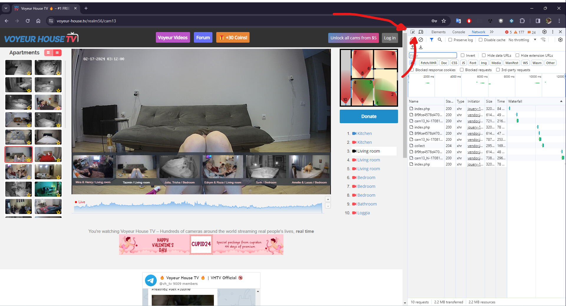Screen dimensions: 566x306
Task: Clear the network log
Action: point(421,40)
